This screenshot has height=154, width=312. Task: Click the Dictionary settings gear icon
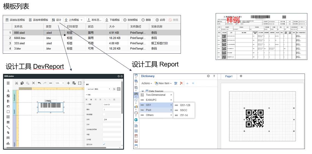point(208,76)
